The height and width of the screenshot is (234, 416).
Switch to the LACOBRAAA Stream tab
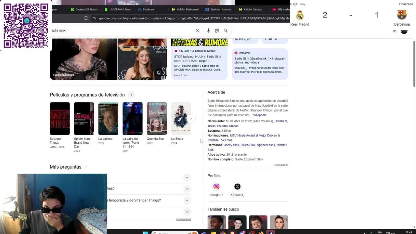118,10
